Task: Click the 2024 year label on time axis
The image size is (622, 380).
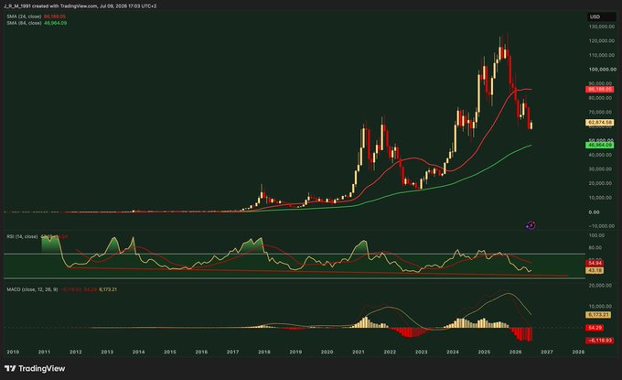Action: tap(453, 352)
